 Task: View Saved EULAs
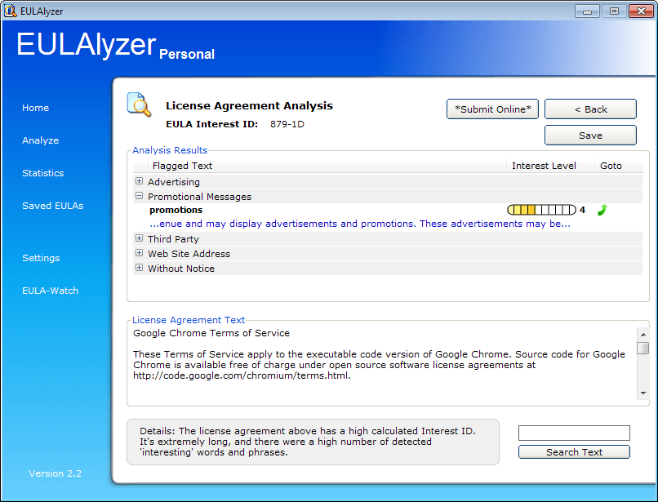[x=51, y=205]
